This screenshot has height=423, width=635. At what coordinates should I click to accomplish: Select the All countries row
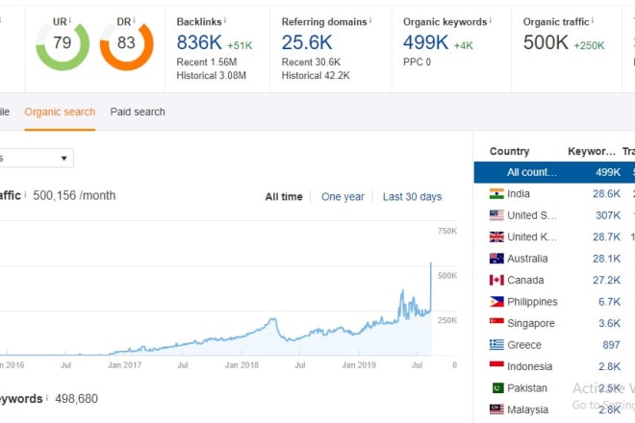point(554,172)
